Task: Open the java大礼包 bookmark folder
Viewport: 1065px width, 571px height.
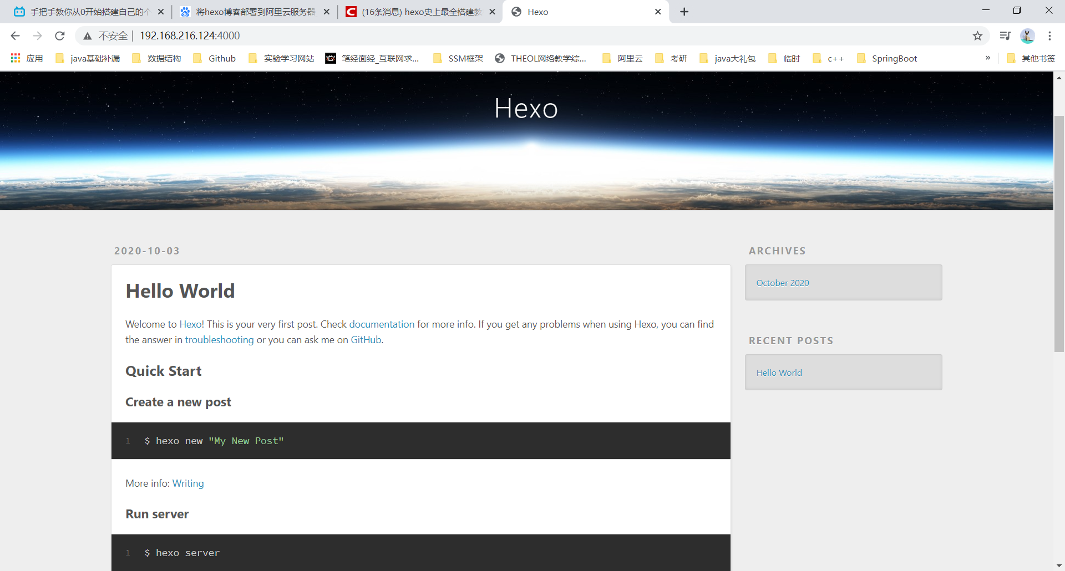Action: coord(728,58)
